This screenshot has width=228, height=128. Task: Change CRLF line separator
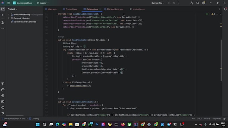coord(199,119)
